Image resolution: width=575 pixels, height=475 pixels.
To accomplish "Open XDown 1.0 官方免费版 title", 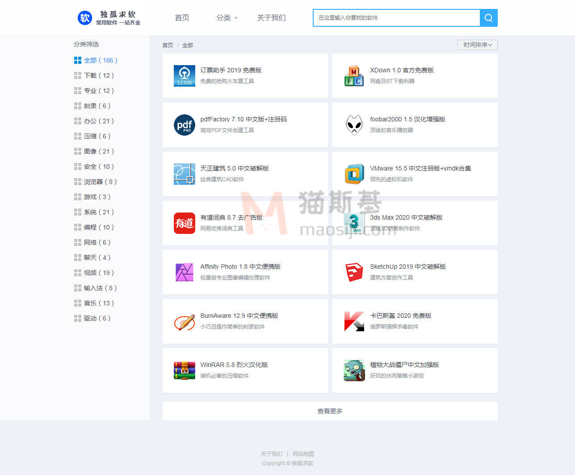I will pyautogui.click(x=402, y=70).
